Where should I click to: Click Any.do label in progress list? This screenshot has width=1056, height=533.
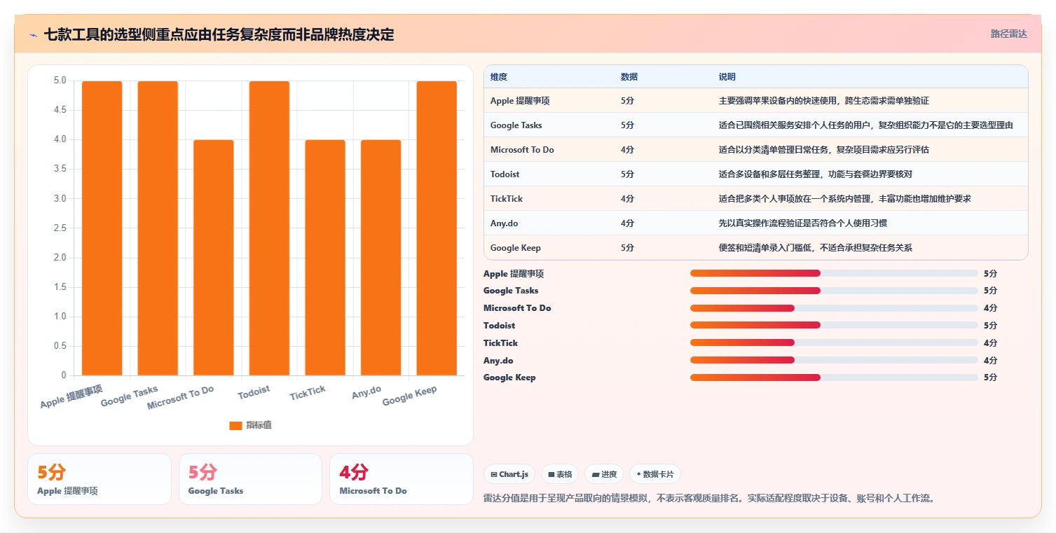pos(498,361)
